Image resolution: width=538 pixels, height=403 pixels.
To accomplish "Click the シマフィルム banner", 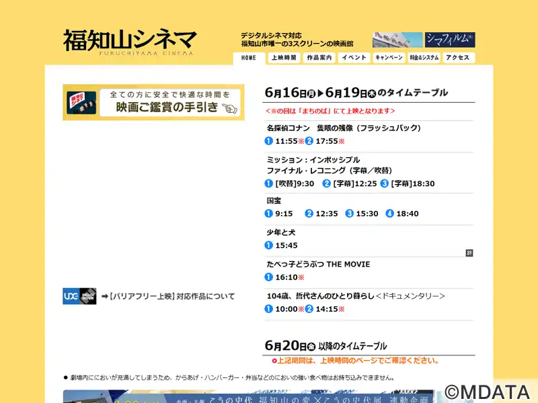I will [x=450, y=40].
